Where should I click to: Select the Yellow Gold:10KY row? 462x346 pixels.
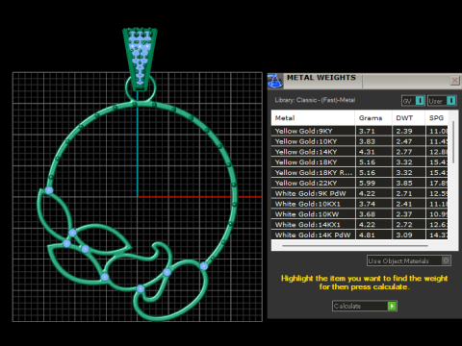click(360, 141)
